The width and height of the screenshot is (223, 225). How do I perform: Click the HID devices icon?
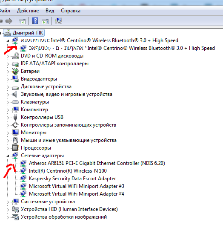[15, 209]
